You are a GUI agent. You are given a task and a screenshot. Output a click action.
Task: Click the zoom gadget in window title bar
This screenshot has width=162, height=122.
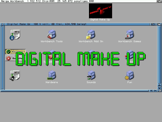[153, 24]
